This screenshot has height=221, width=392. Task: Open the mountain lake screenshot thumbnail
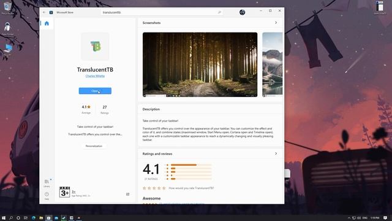(x=273, y=64)
